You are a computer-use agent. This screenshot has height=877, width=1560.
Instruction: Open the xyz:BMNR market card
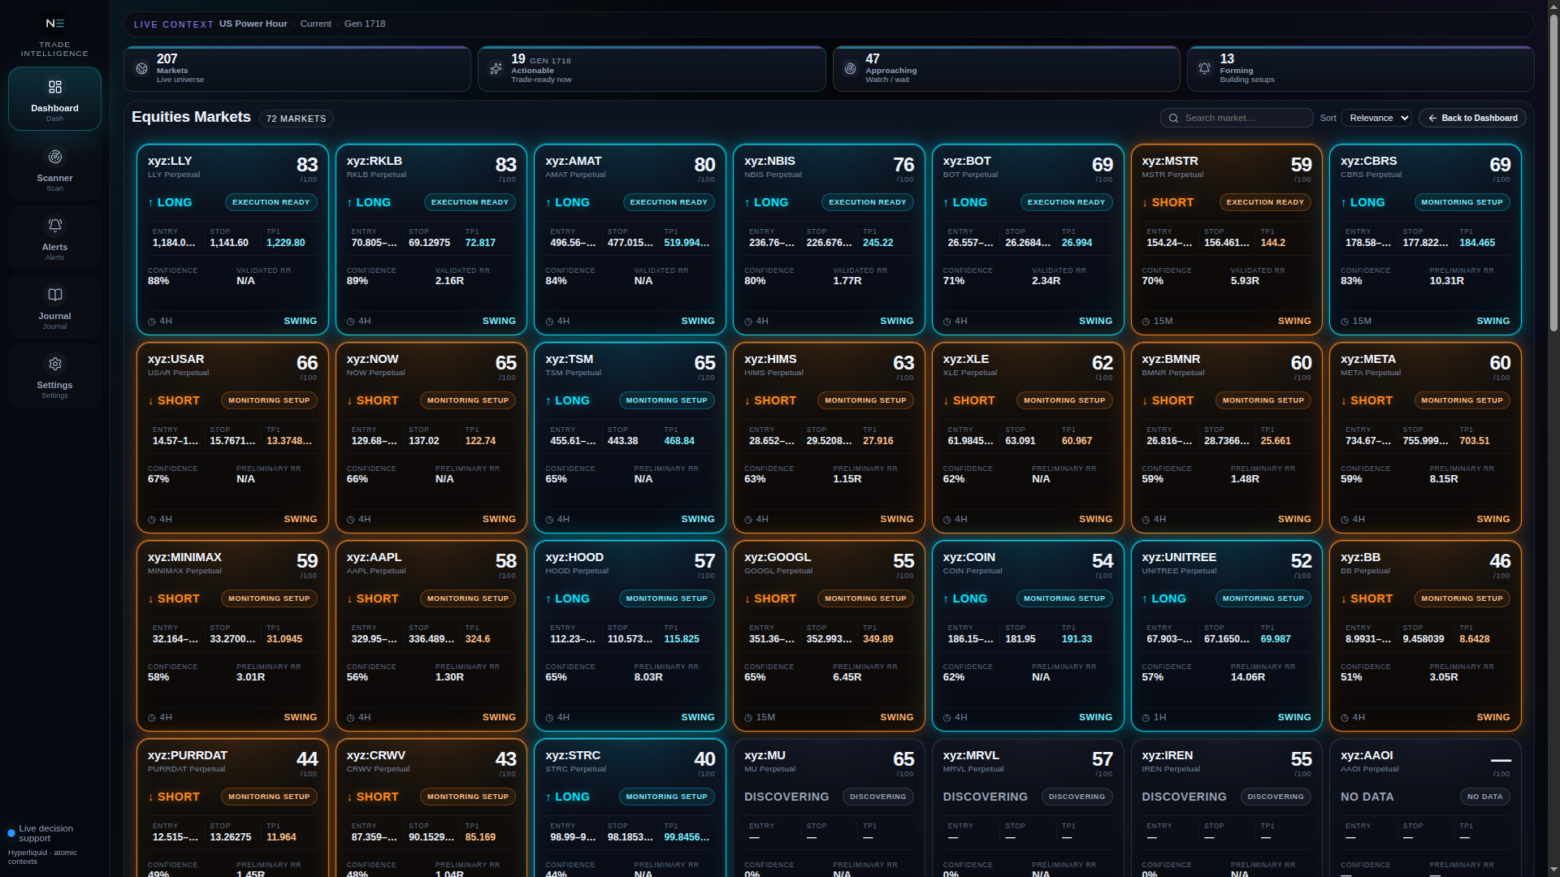pyautogui.click(x=1227, y=438)
